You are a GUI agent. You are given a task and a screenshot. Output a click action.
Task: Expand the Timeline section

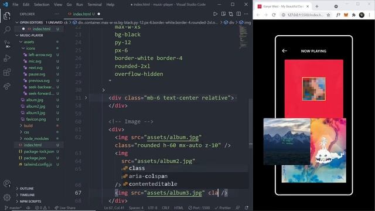pos(27,195)
